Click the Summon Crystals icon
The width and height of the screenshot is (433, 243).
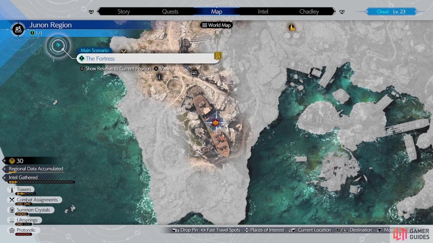12,210
